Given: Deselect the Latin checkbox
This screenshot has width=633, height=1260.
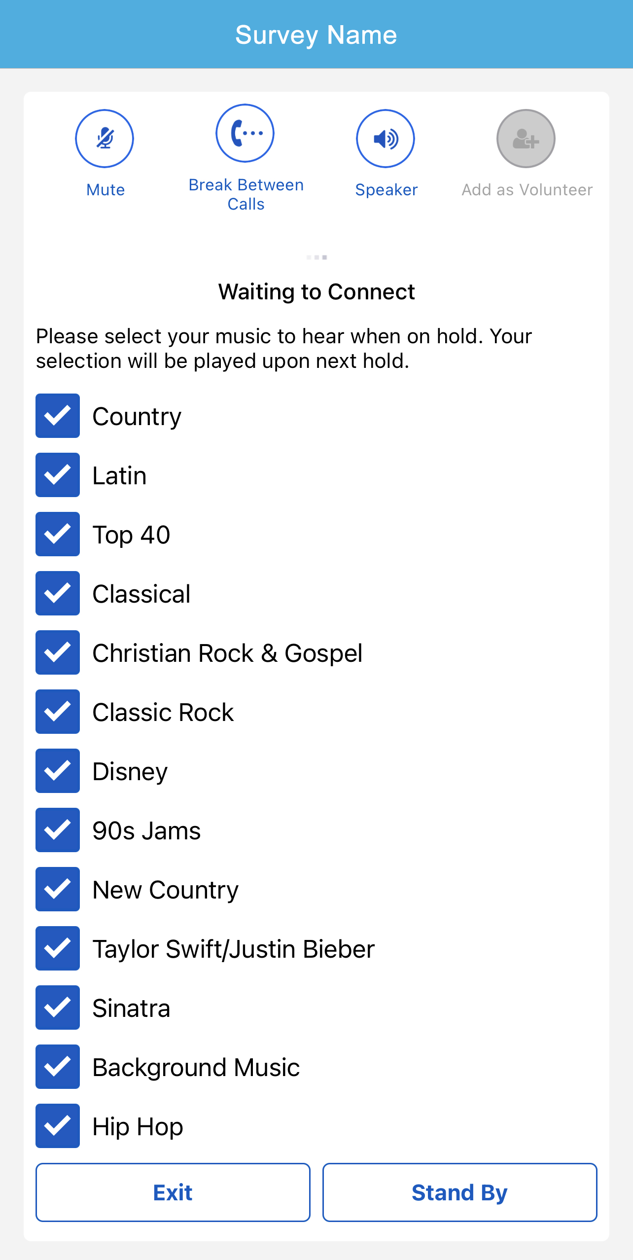Looking at the screenshot, I should [58, 475].
